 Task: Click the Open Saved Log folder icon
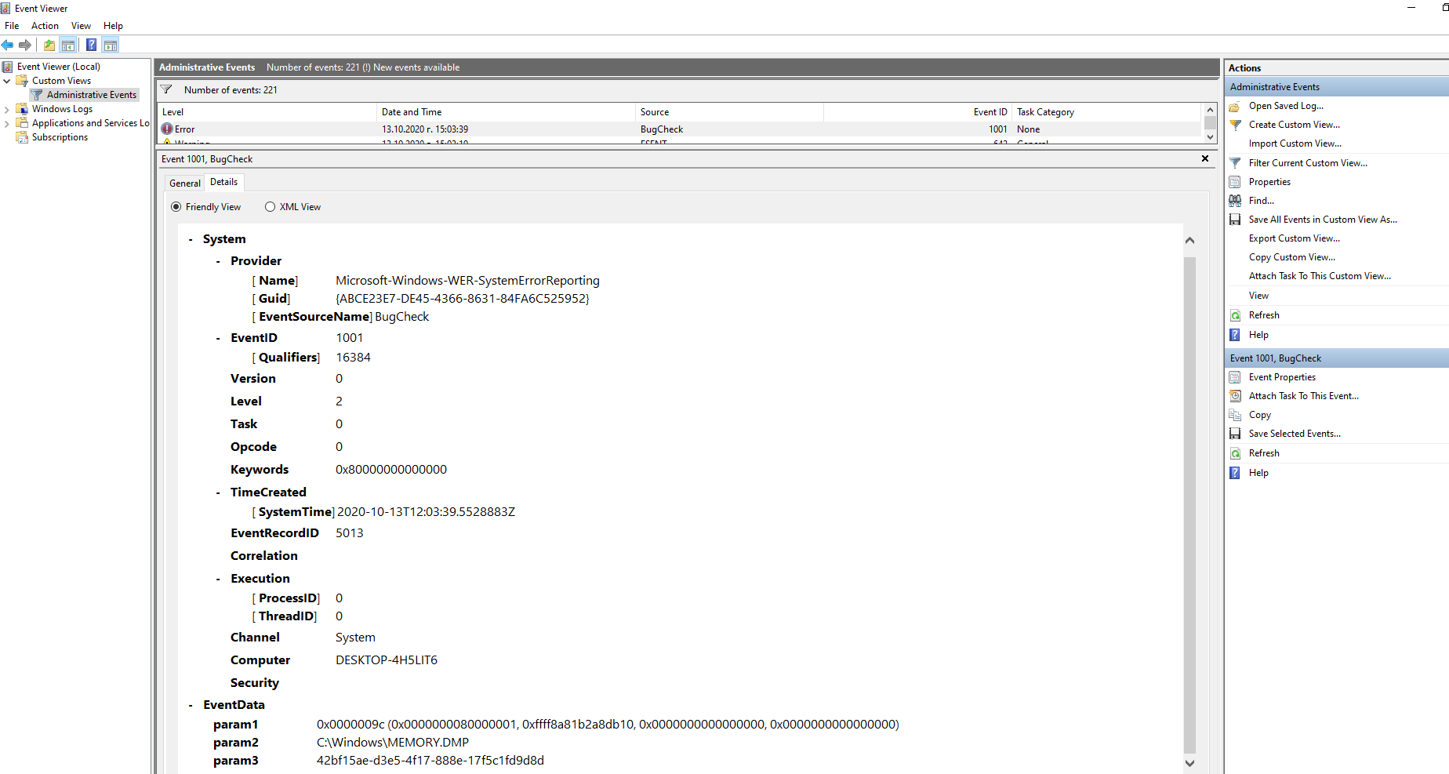click(x=1235, y=106)
